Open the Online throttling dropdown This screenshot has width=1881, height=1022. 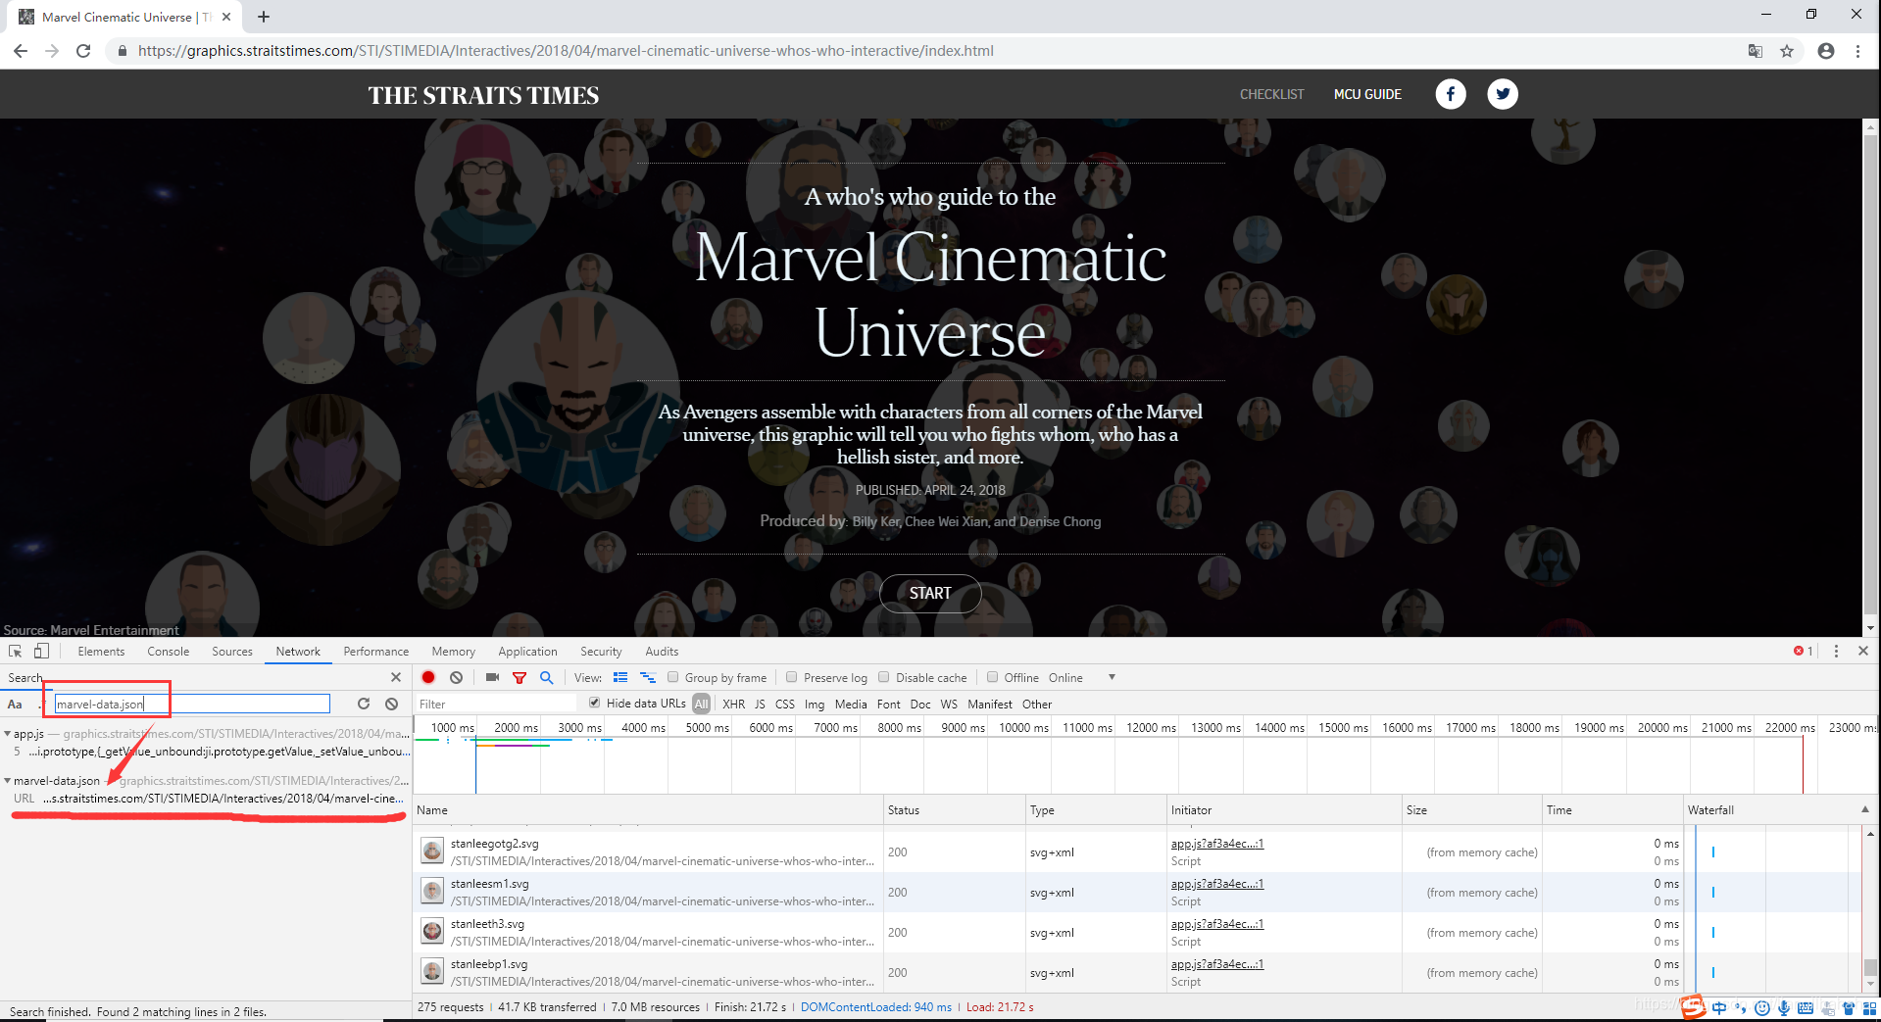point(1083,677)
